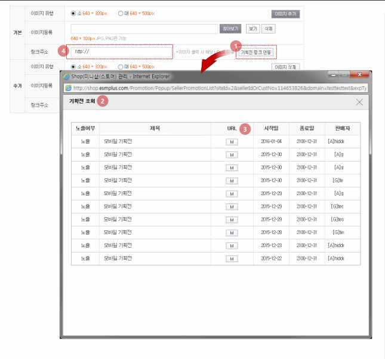This screenshot has width=385, height=359.
Task: Click the 기획전 링크 연동 button
Action: (255, 53)
